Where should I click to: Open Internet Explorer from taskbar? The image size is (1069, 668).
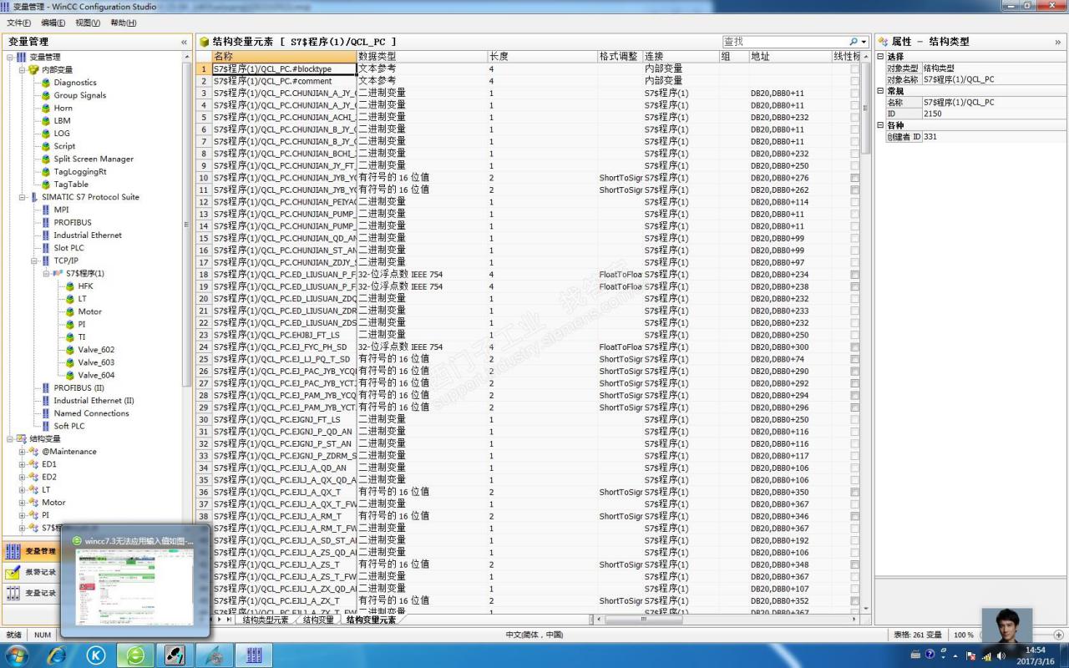pyautogui.click(x=56, y=655)
